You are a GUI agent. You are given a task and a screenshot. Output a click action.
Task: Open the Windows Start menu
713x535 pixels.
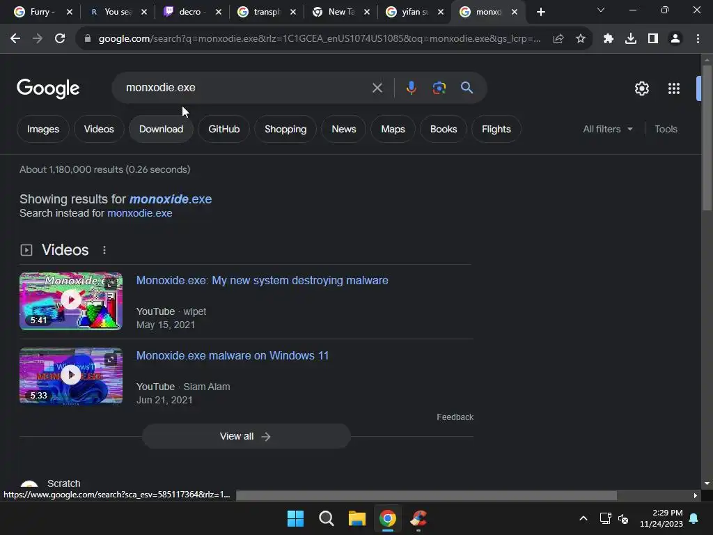click(x=295, y=518)
